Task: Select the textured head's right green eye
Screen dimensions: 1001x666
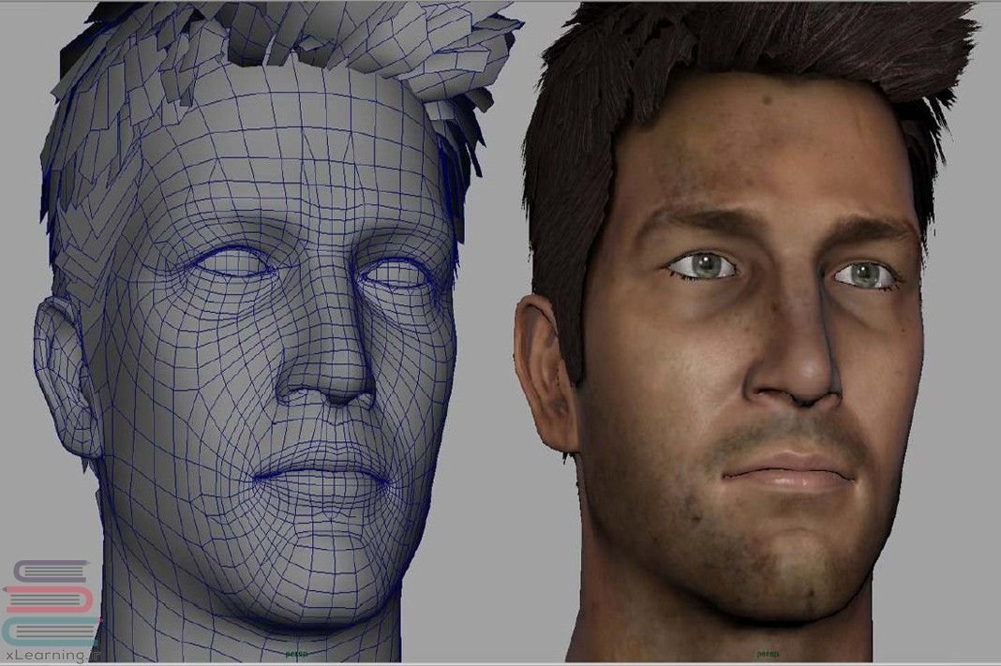Action: tap(865, 274)
